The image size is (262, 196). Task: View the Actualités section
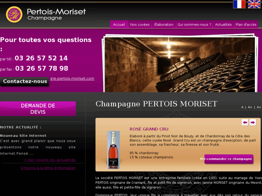coord(223,24)
